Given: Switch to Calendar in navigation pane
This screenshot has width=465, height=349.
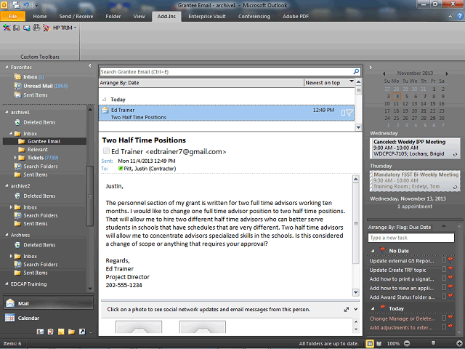Looking at the screenshot, I should (48, 318).
